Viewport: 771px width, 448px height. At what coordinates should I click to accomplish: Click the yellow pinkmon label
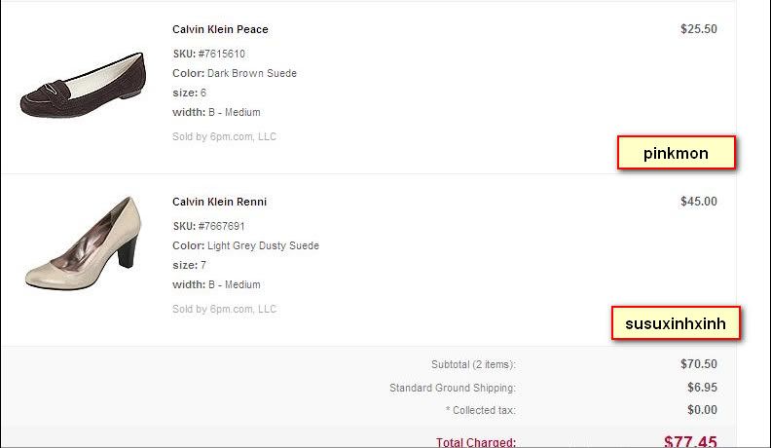point(676,153)
